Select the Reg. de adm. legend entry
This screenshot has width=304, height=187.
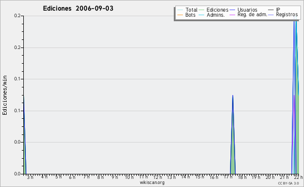(x=248, y=15)
